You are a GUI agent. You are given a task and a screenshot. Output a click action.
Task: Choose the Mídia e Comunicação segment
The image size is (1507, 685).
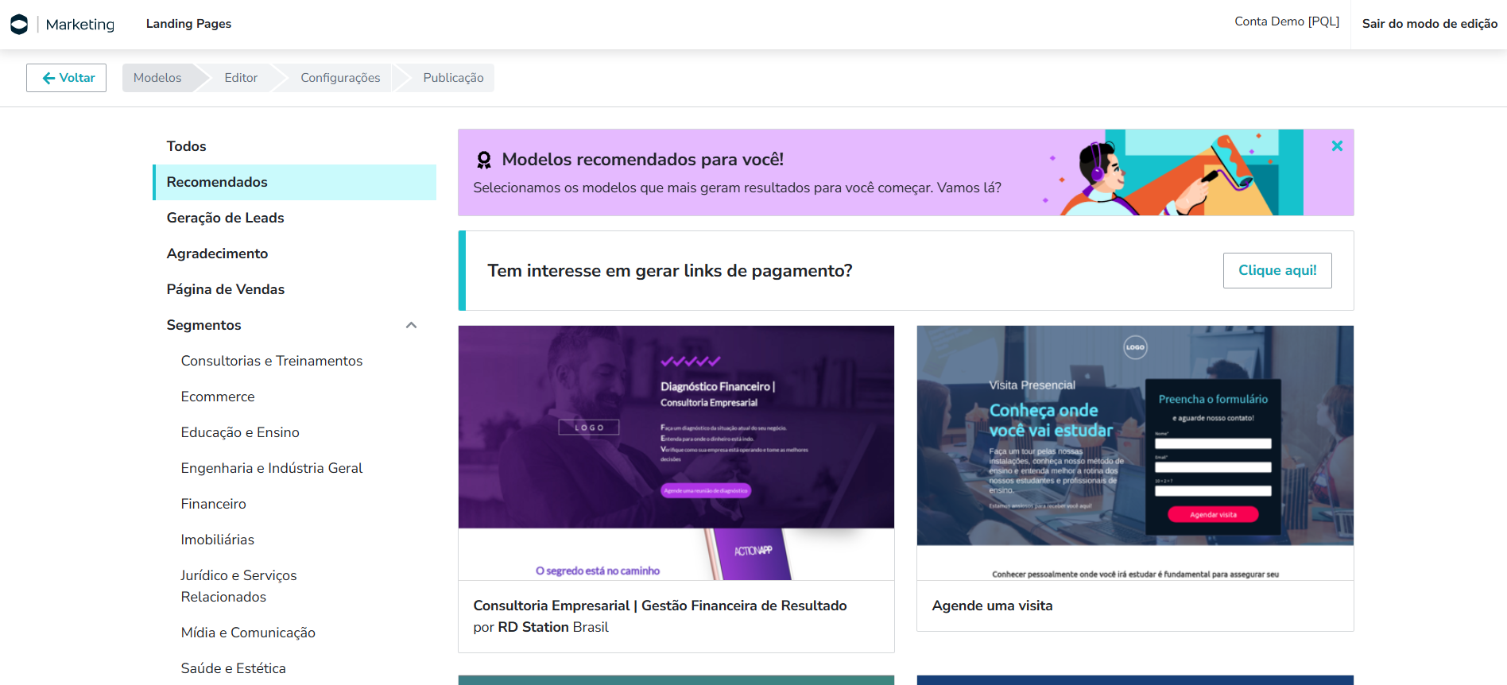tap(248, 633)
